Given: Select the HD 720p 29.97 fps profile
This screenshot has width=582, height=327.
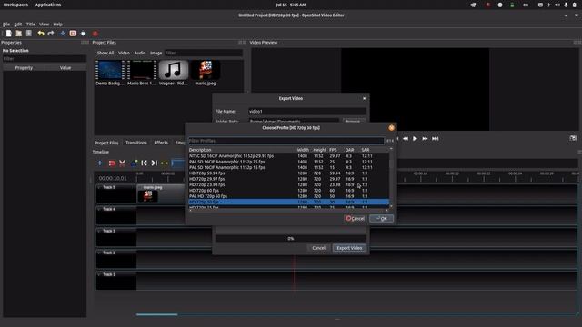Looking at the screenshot, I should pyautogui.click(x=289, y=179).
